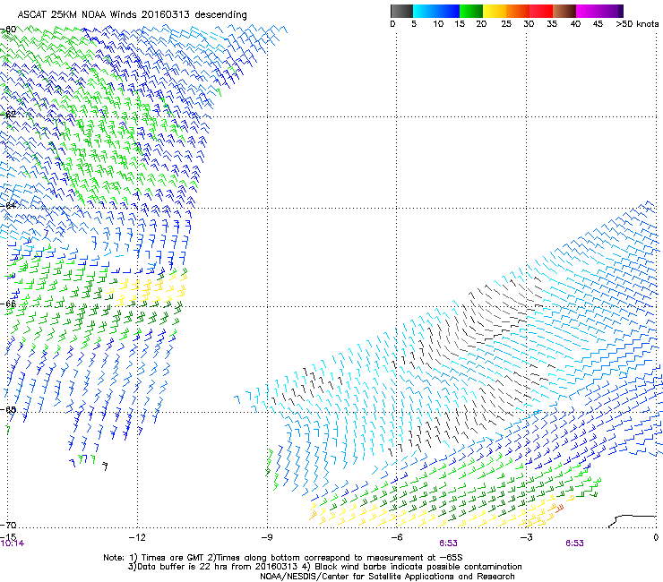The width and height of the screenshot is (663, 582).
Task: Click the '-62' latitude label
Action: (x=9, y=114)
